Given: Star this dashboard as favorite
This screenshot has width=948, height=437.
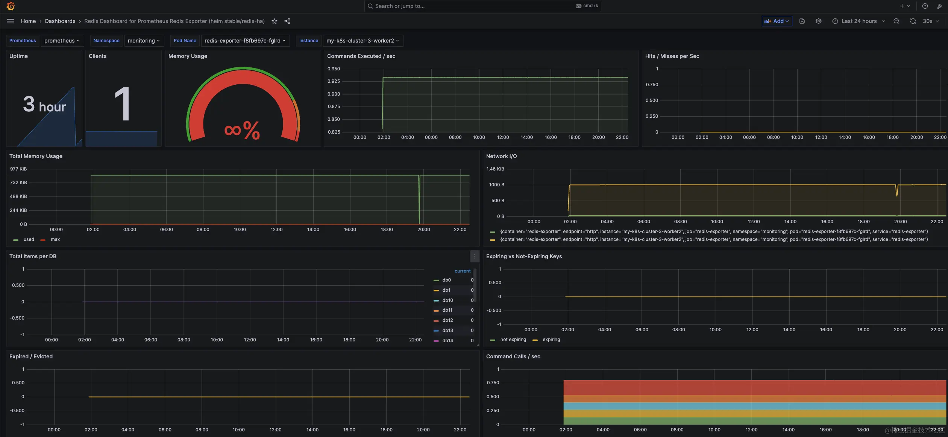Looking at the screenshot, I should tap(275, 21).
